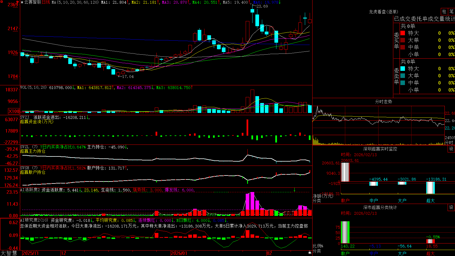Click the 2026/01 timeline marker
Screen dimensions: 455x256
point(179,253)
